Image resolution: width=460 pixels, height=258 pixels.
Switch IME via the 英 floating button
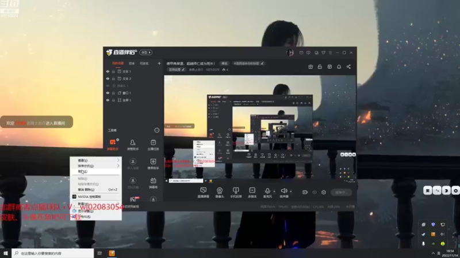point(428,190)
